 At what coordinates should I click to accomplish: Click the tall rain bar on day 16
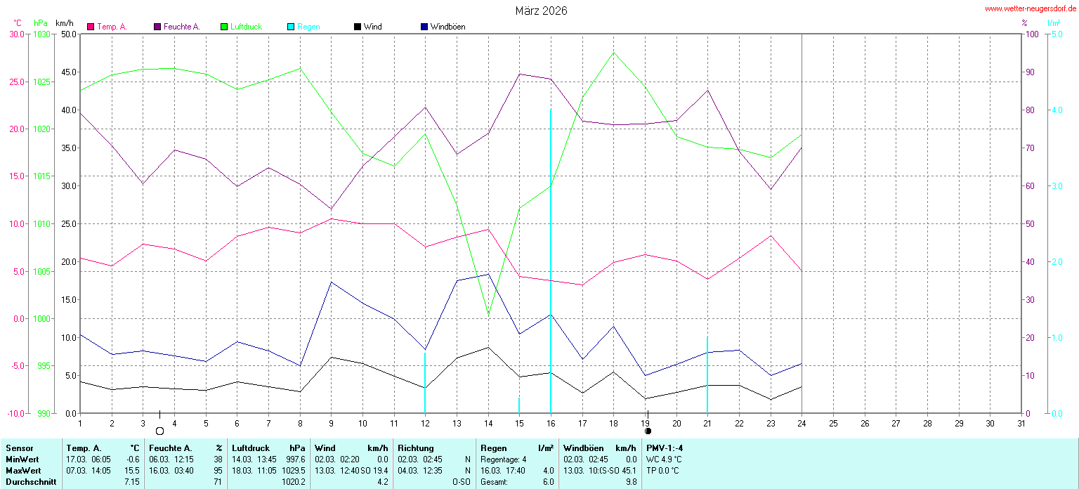(551, 260)
